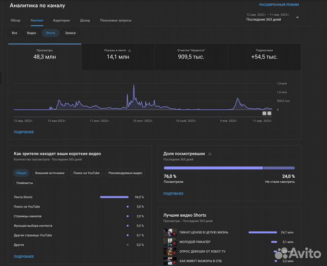Click the left video marker icon under the chart

pos(264,113)
